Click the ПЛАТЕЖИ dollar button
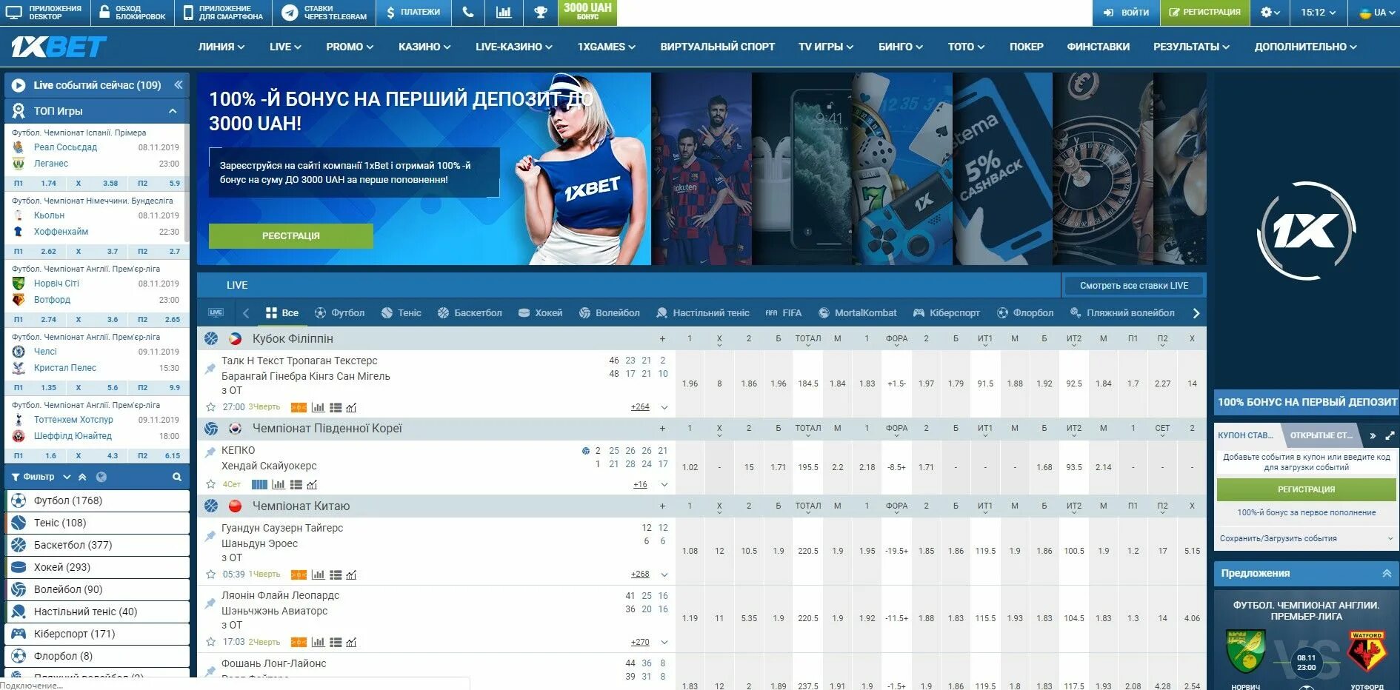1400x690 pixels. click(x=413, y=13)
